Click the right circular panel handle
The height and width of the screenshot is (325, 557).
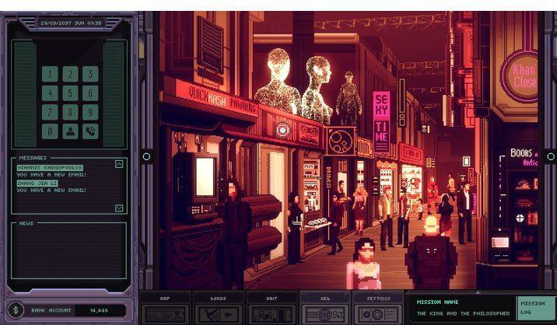(550, 156)
